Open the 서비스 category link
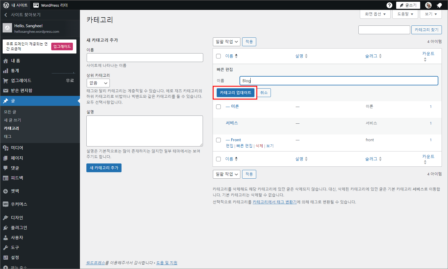The image size is (448, 269). pyautogui.click(x=232, y=123)
